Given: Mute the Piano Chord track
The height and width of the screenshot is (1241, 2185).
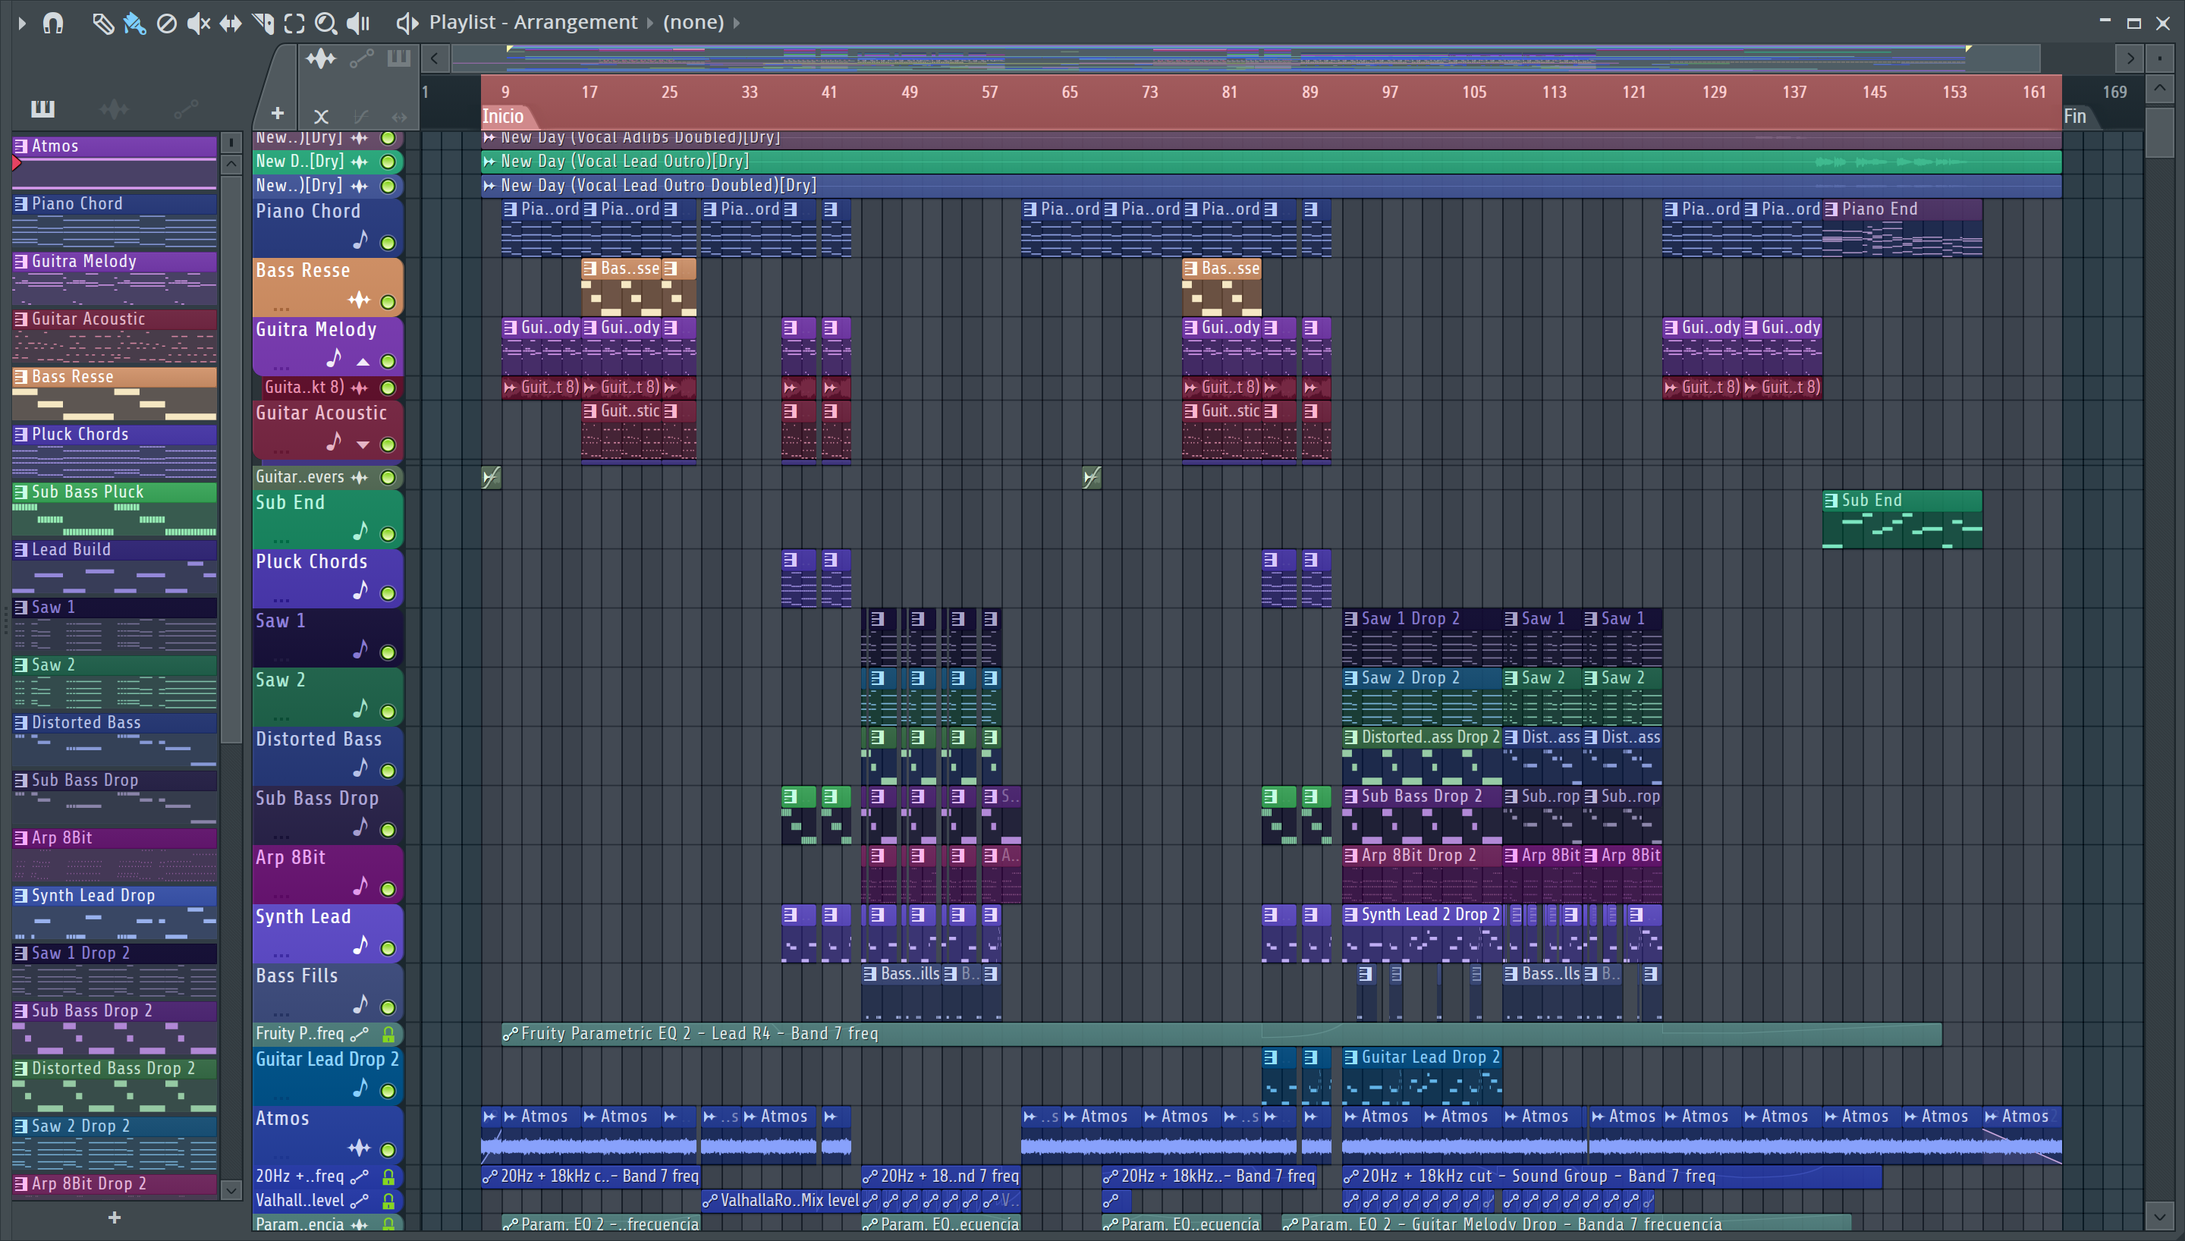Looking at the screenshot, I should (388, 243).
